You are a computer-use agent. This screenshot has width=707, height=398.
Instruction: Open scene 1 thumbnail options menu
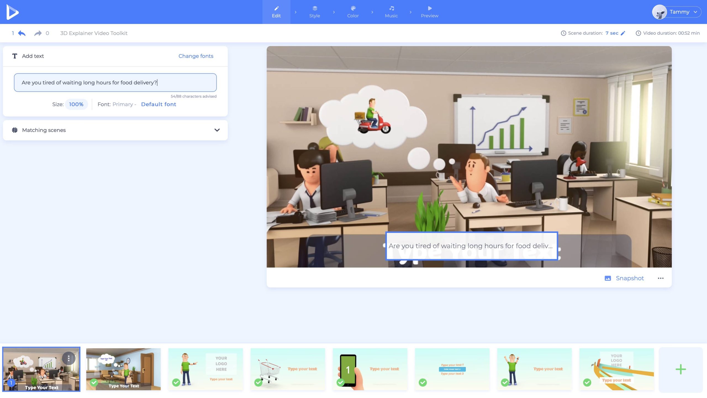pyautogui.click(x=68, y=358)
